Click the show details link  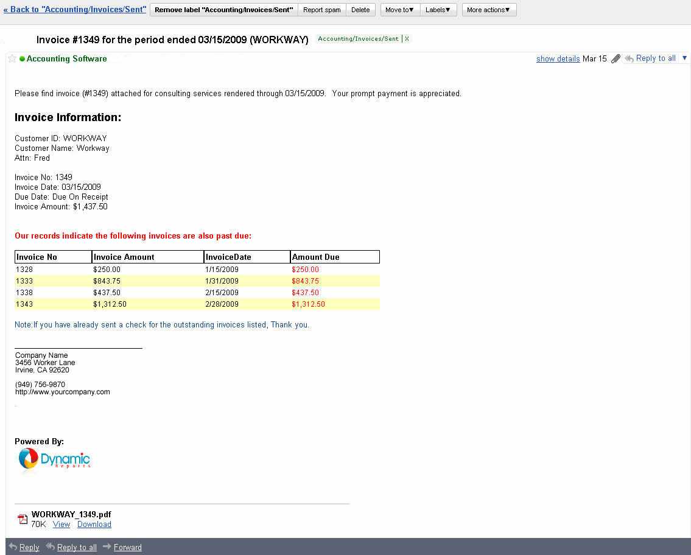(558, 59)
